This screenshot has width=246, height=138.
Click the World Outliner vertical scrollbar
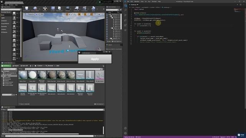pyautogui.click(x=121, y=21)
